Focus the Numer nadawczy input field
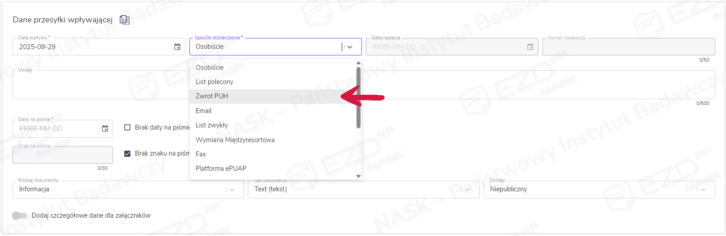This screenshot has width=726, height=236. click(x=628, y=47)
